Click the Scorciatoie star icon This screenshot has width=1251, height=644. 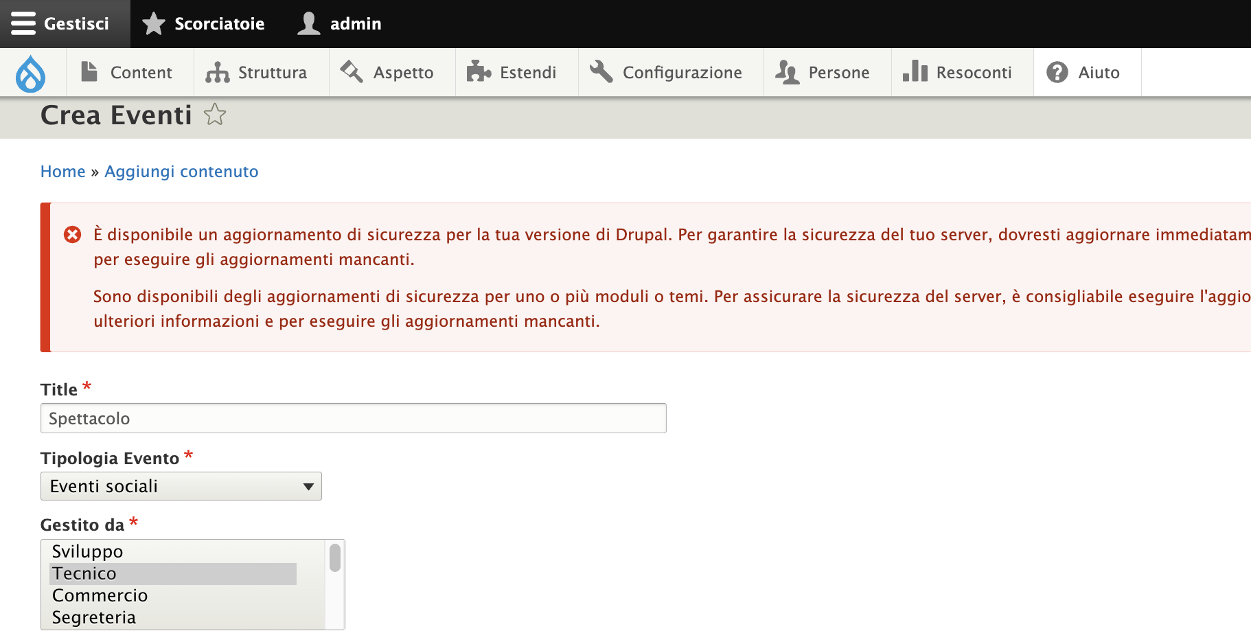153,23
